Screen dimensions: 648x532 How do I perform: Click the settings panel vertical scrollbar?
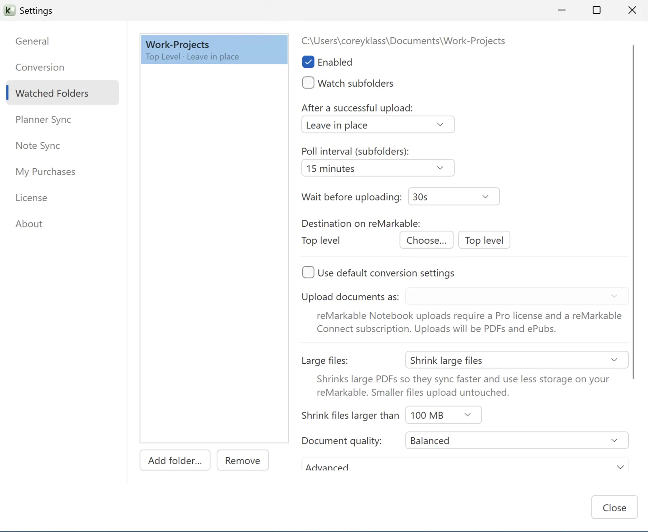633,212
